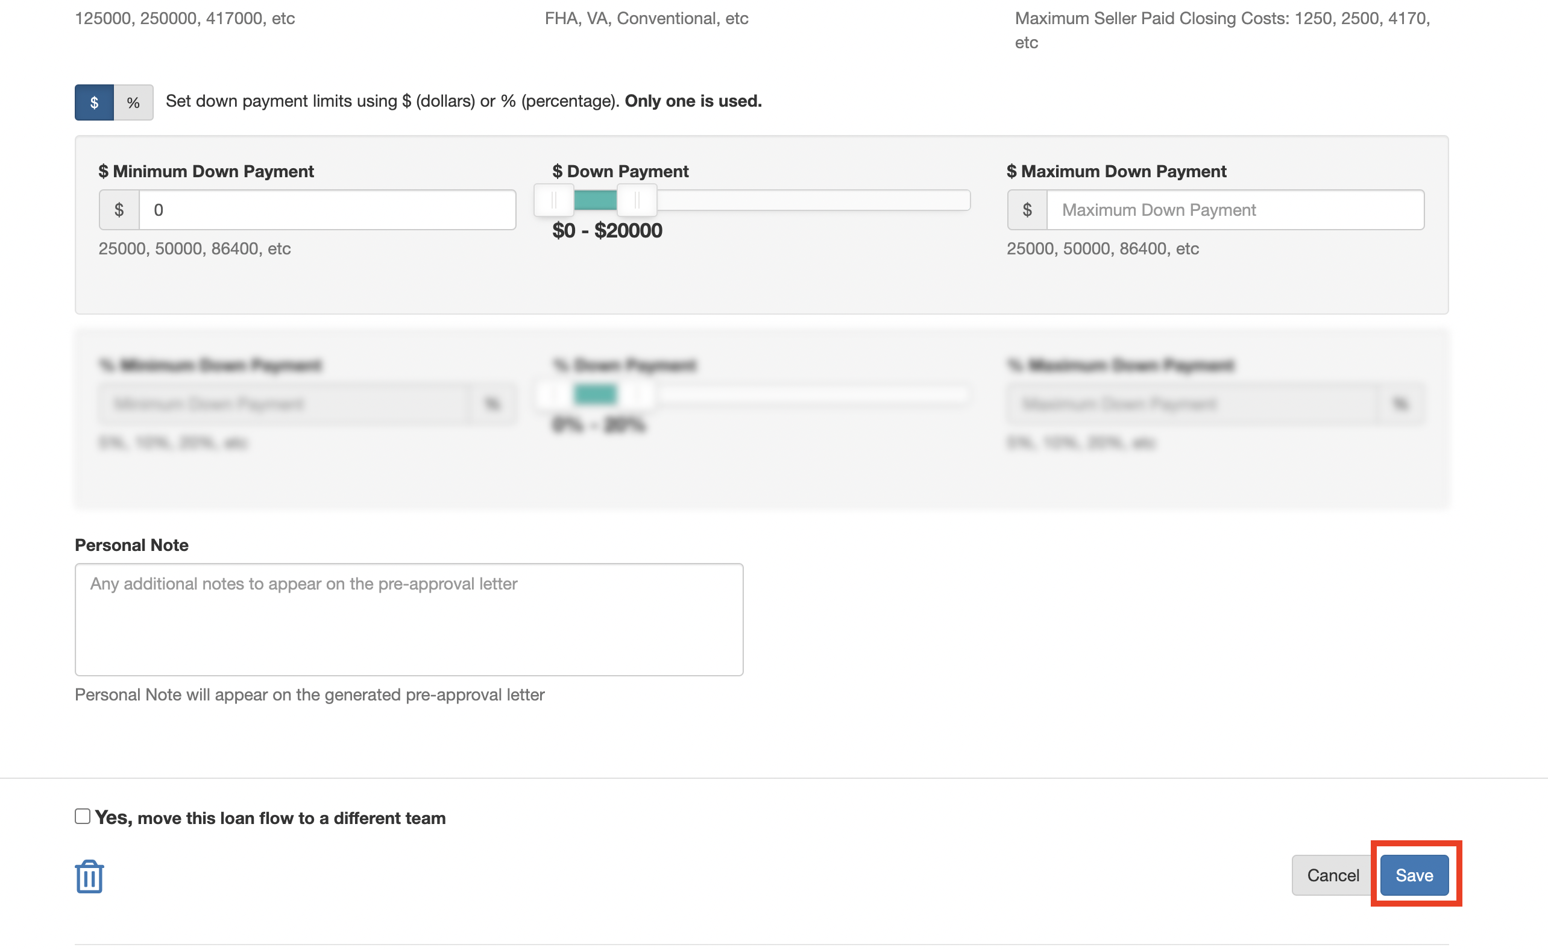
Task: Click the % suffix of blurred Maximum Down Payment
Action: (1401, 403)
